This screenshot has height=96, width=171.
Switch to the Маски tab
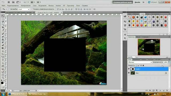click(138, 37)
